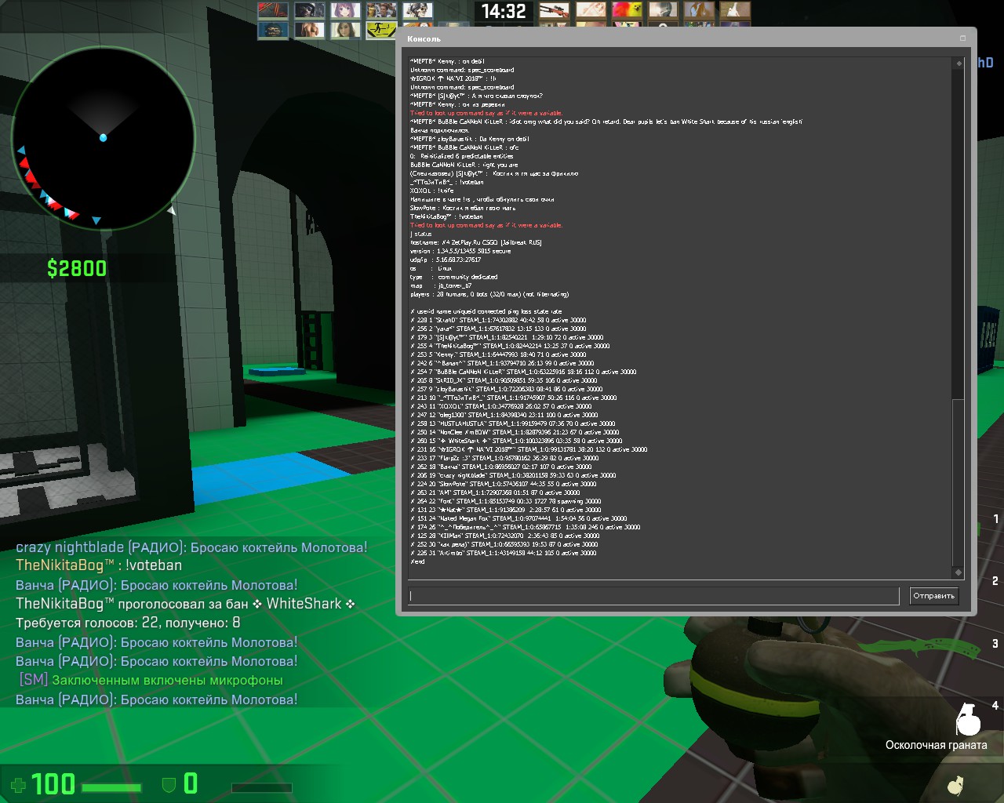Click the frag grenade icon above Осколочная граната
The width and height of the screenshot is (1004, 803).
[x=968, y=718]
